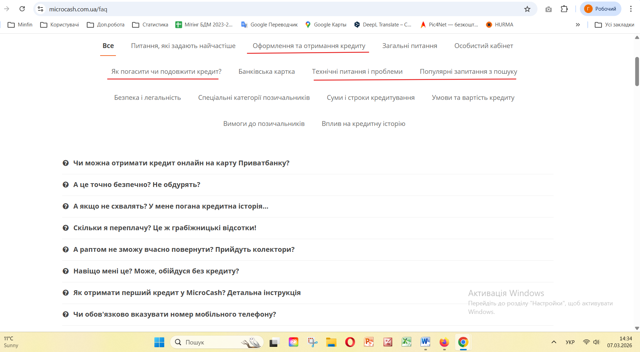Expand 'А це точно безпечно?' question
640x352 pixels.
308,185
